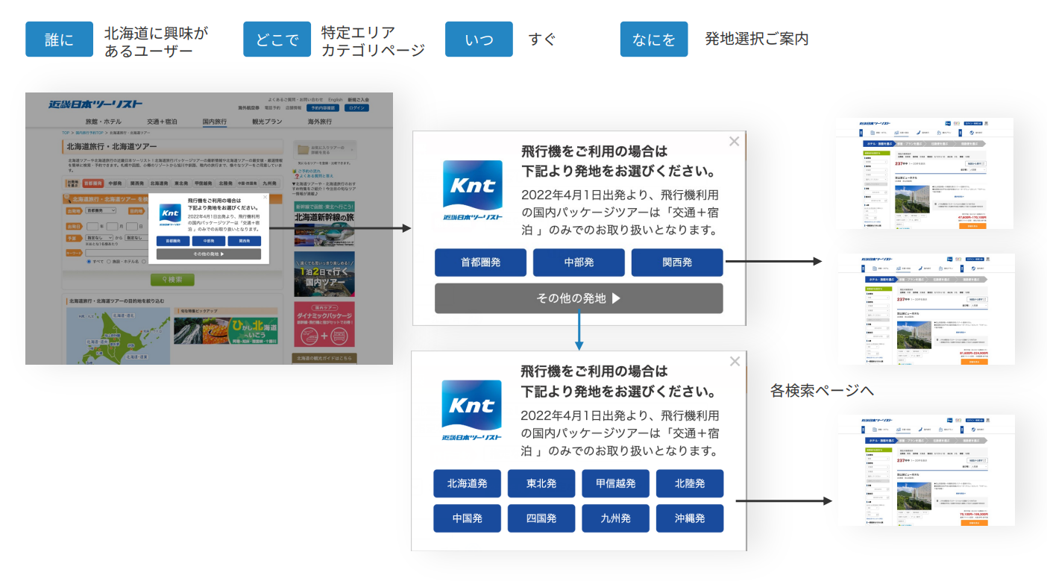Click the Knt logo in the enlarged 関西発 popup
This screenshot has height=584, width=1047.
coord(472,191)
